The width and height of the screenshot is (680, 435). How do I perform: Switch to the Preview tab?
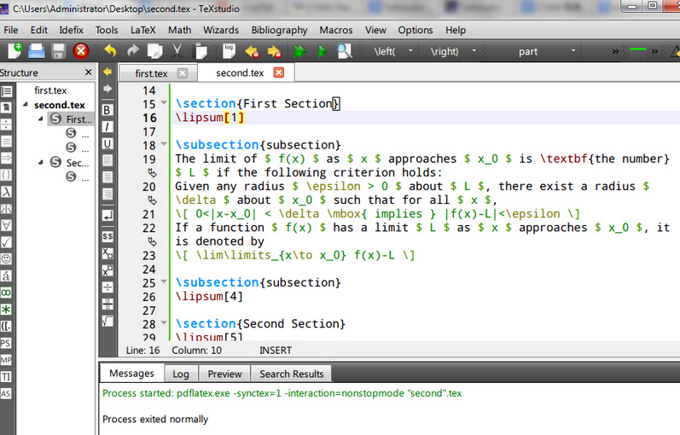[224, 374]
